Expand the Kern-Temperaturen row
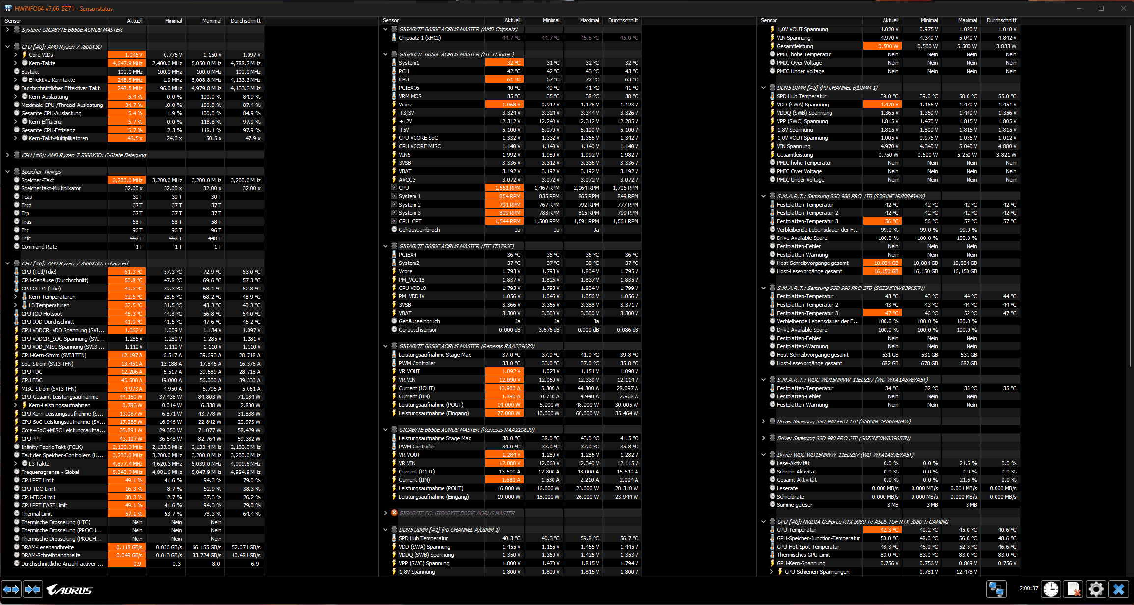 16,296
